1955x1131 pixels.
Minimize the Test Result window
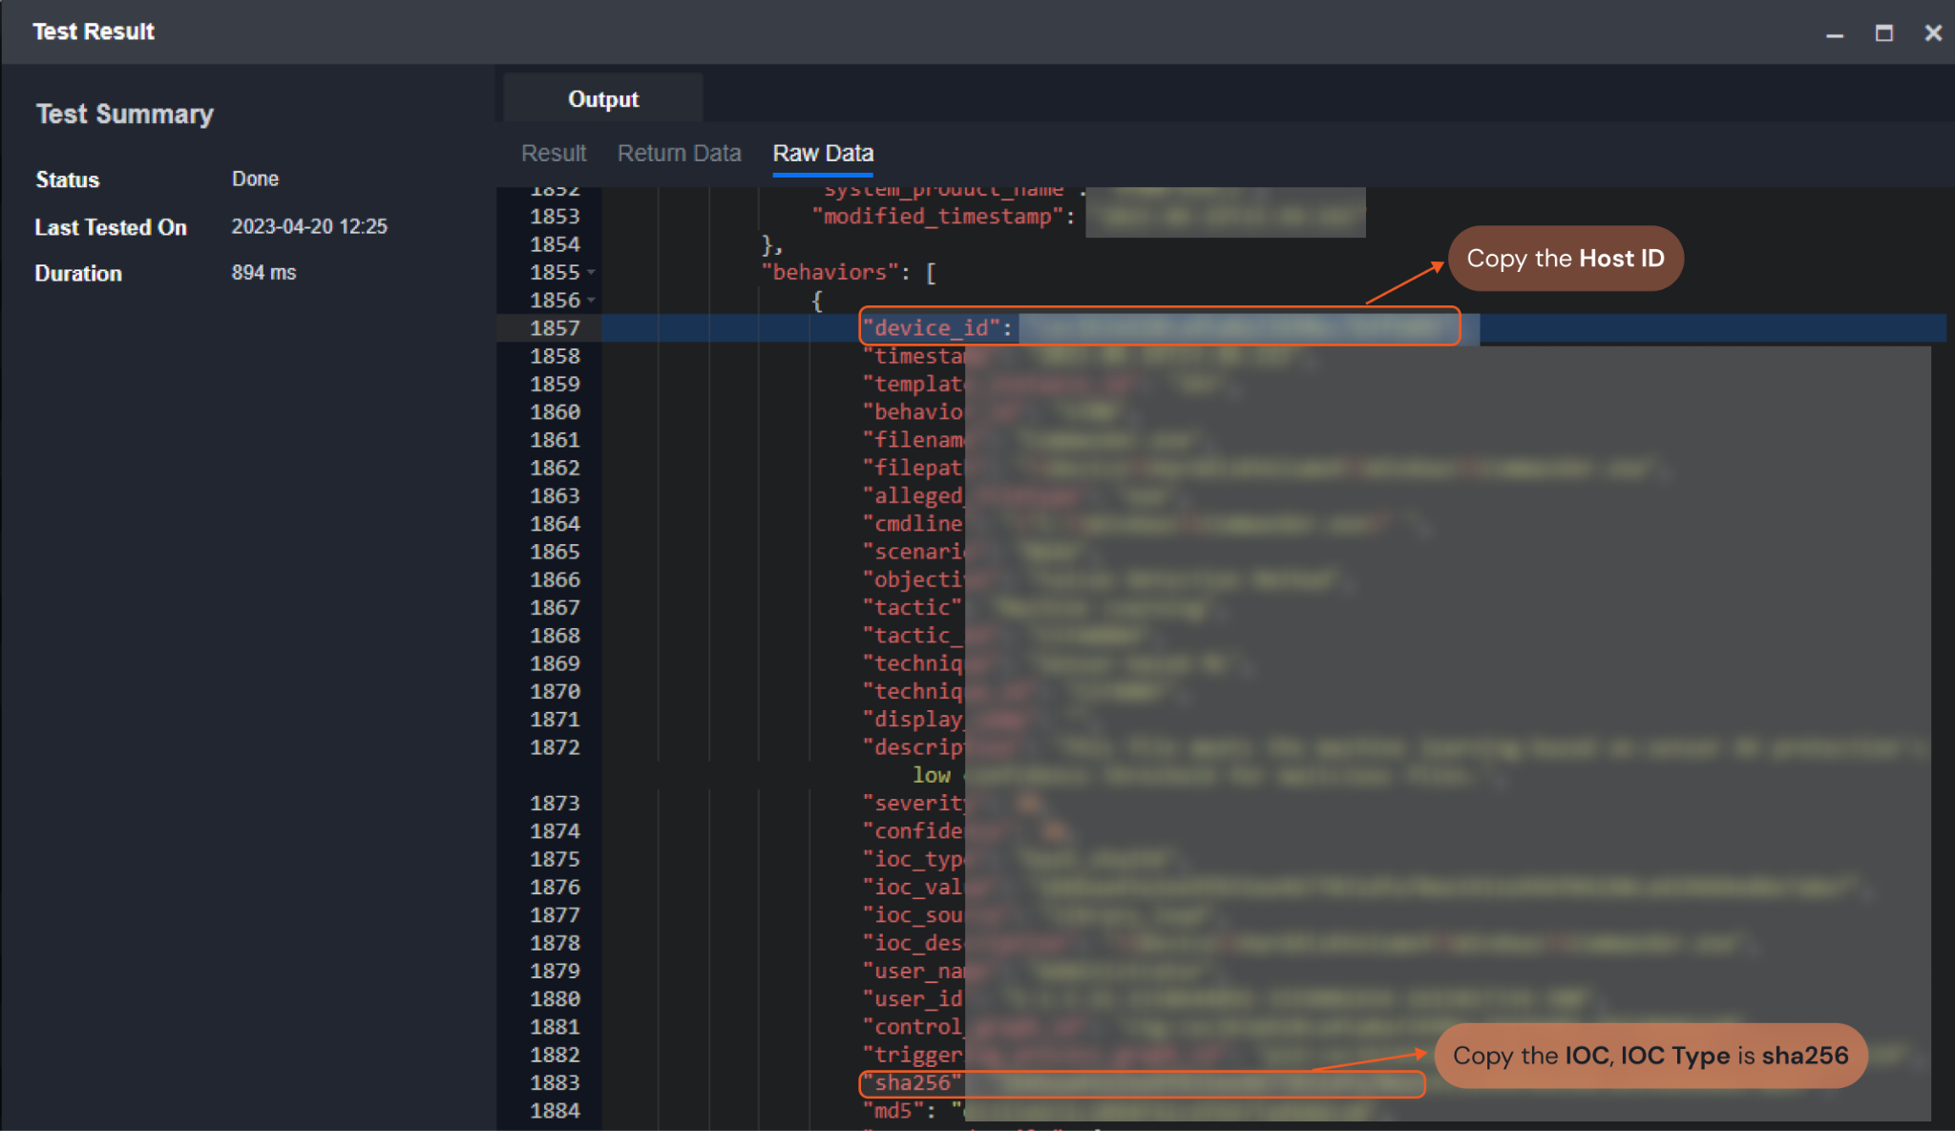point(1834,33)
